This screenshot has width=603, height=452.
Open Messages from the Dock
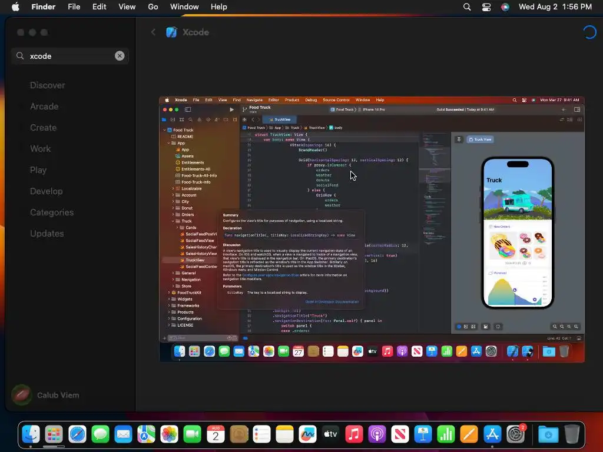click(100, 434)
